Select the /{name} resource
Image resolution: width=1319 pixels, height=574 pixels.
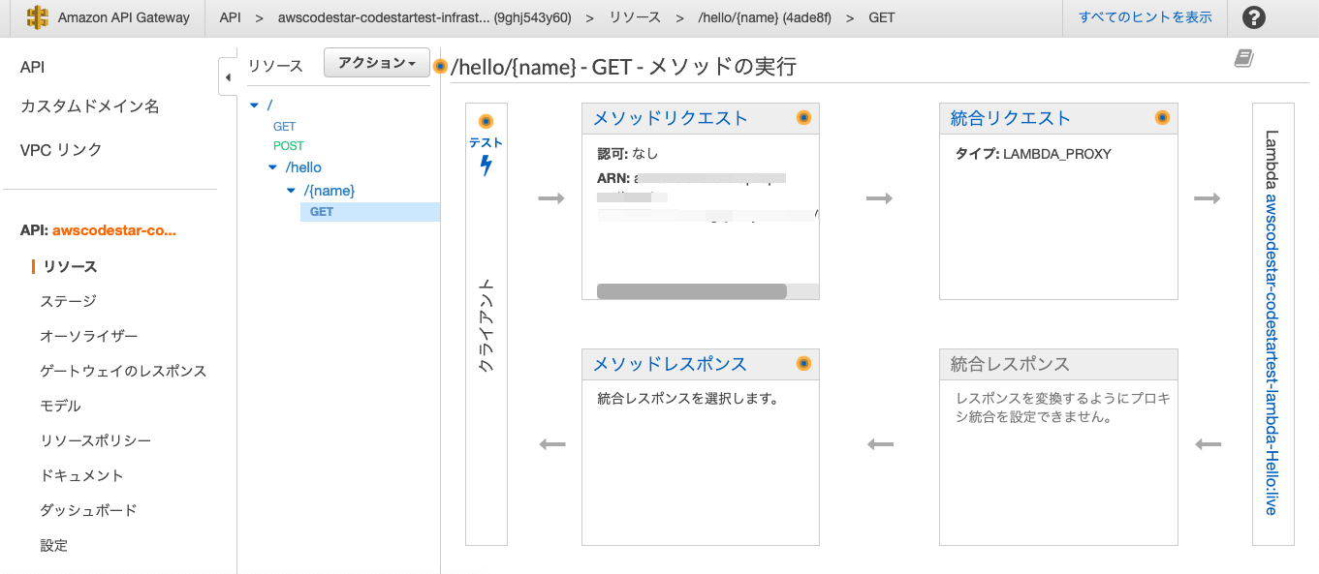pos(330,191)
